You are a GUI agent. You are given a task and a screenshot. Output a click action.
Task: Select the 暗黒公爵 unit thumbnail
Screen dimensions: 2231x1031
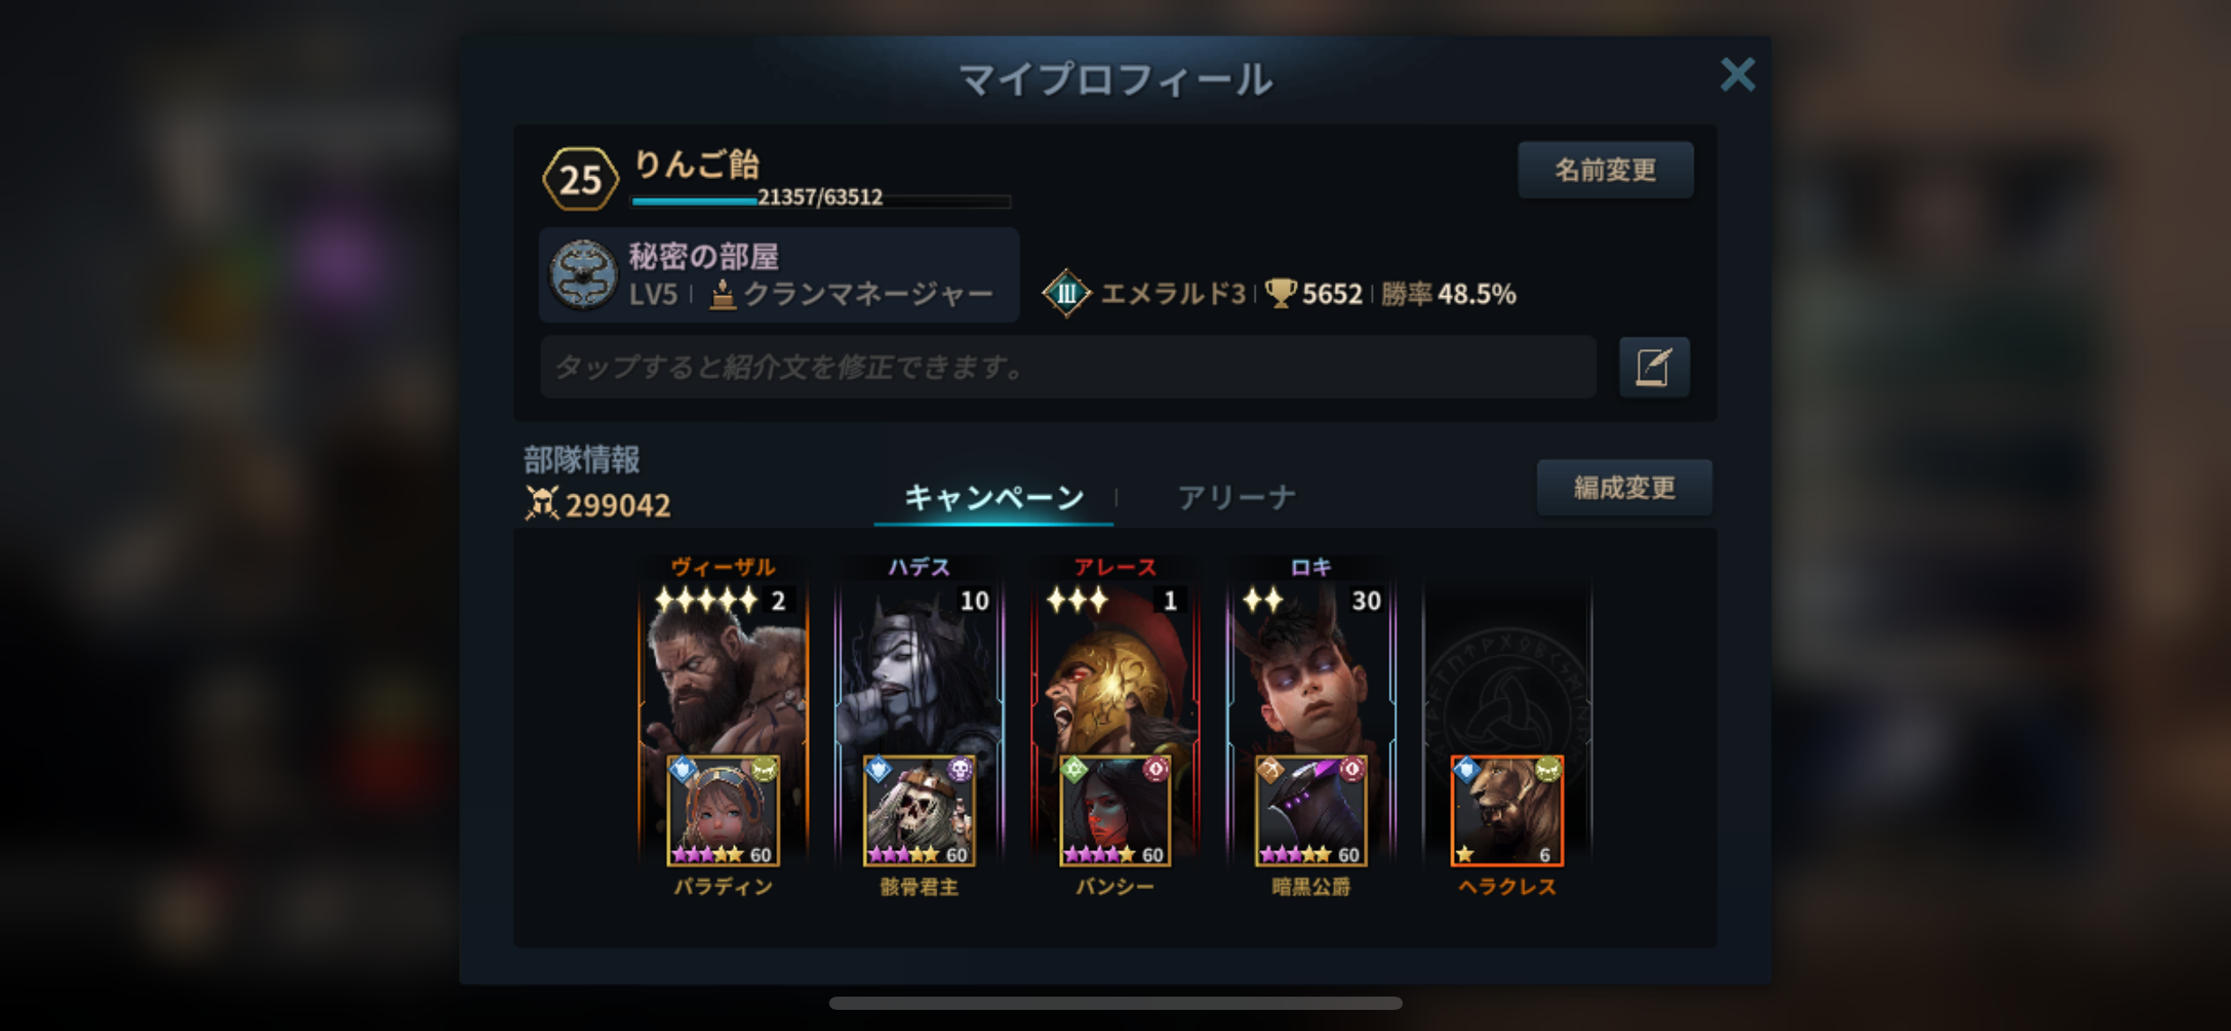(x=1311, y=811)
